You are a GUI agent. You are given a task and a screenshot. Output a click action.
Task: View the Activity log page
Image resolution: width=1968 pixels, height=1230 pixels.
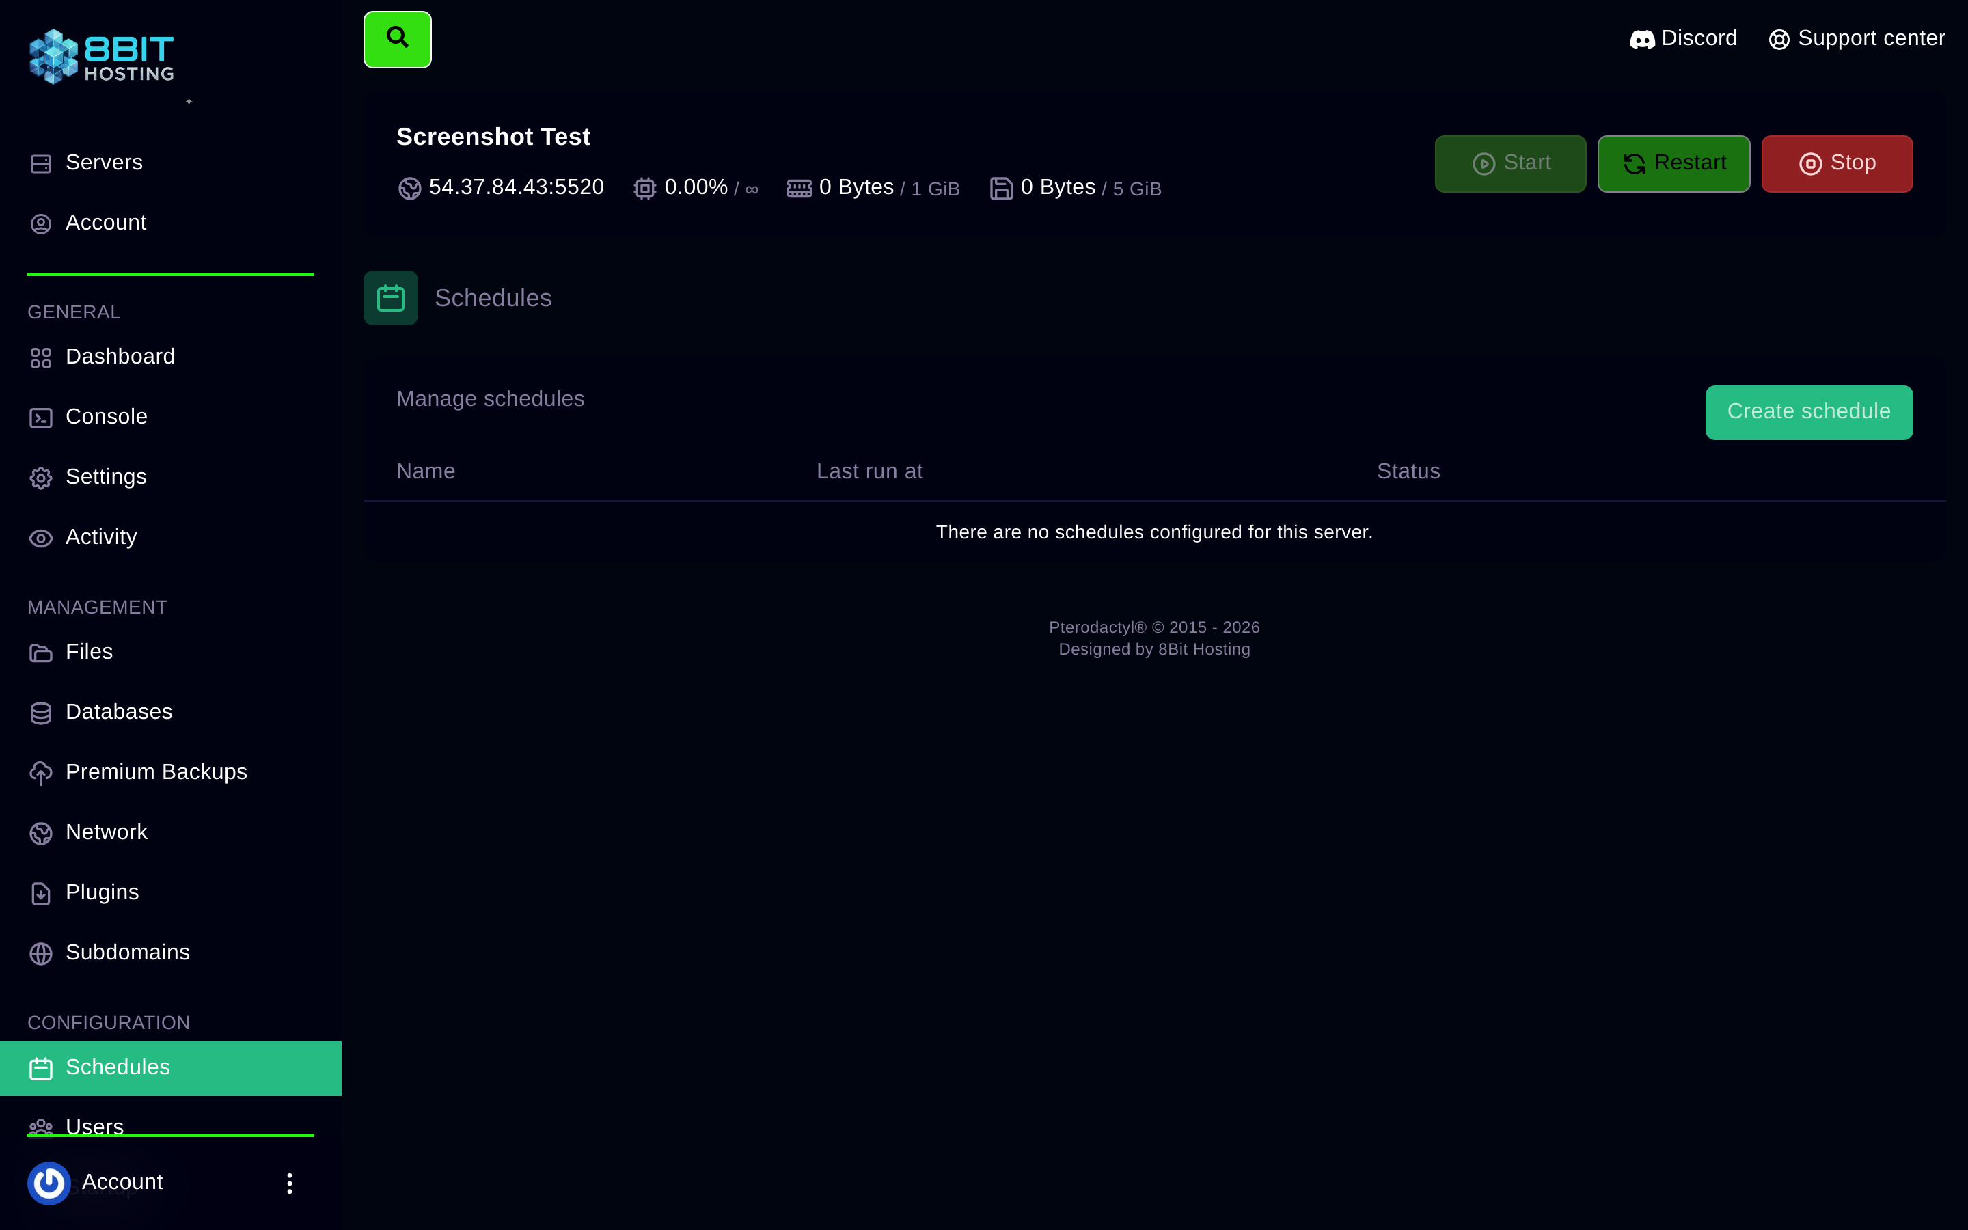171,537
